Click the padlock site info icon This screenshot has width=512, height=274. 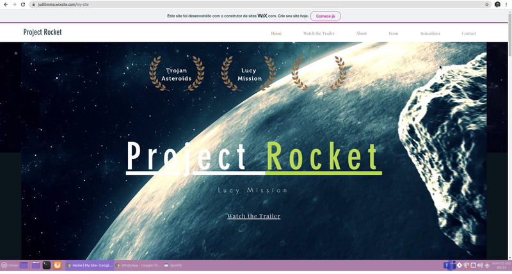33,4
